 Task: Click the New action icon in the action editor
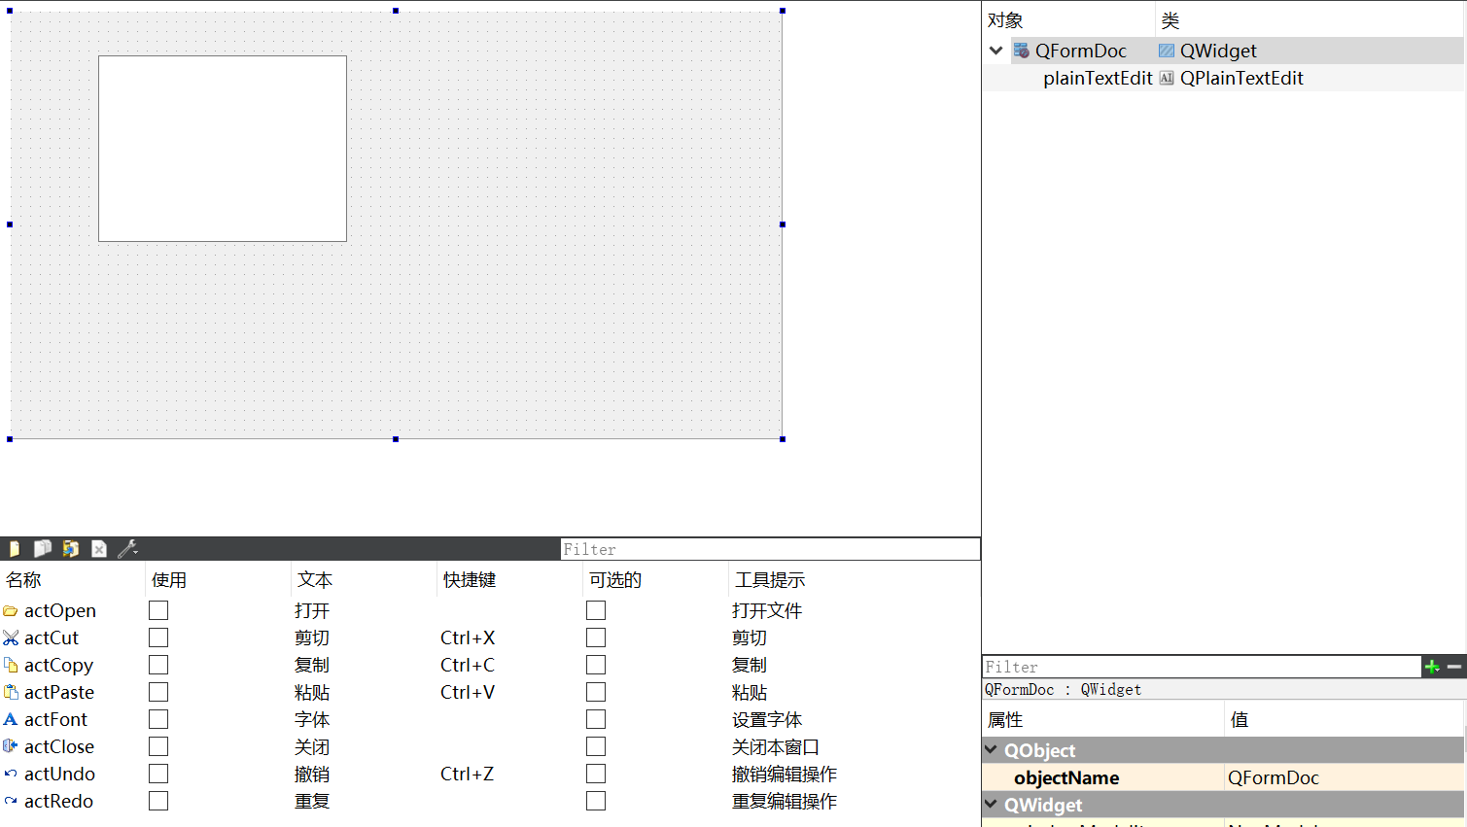15,549
